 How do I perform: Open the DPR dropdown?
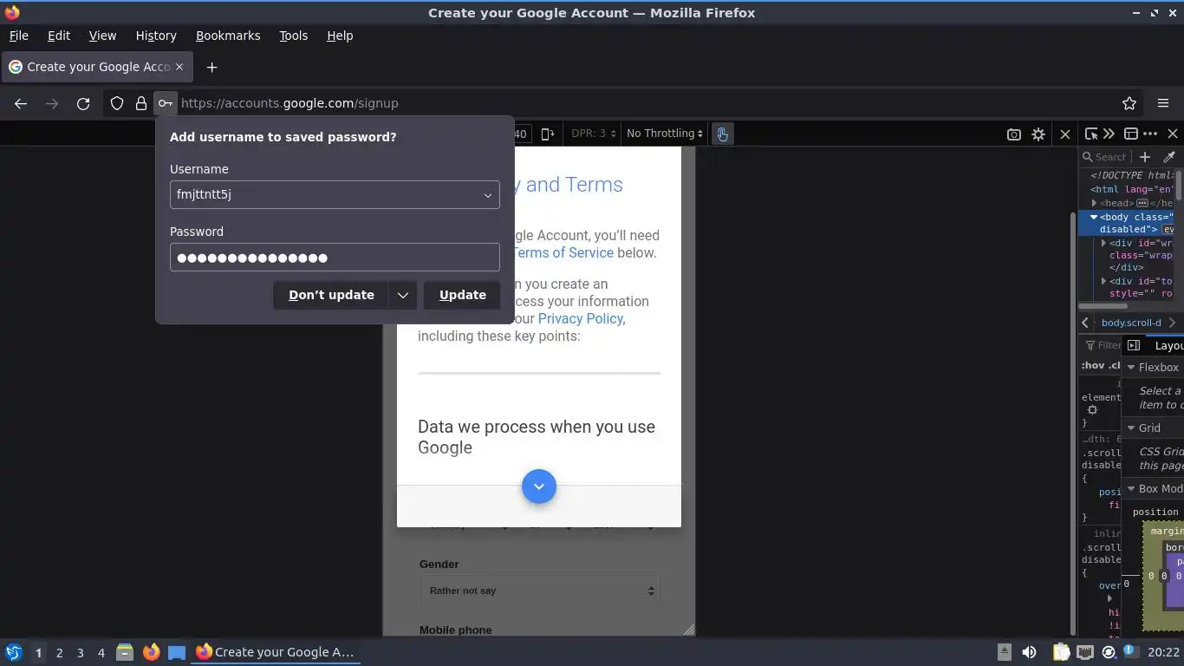[594, 134]
